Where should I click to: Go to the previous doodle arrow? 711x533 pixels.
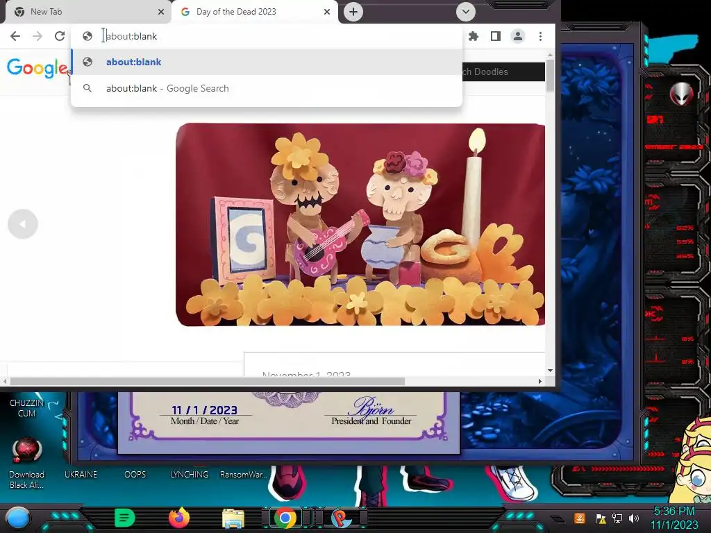[23, 224]
